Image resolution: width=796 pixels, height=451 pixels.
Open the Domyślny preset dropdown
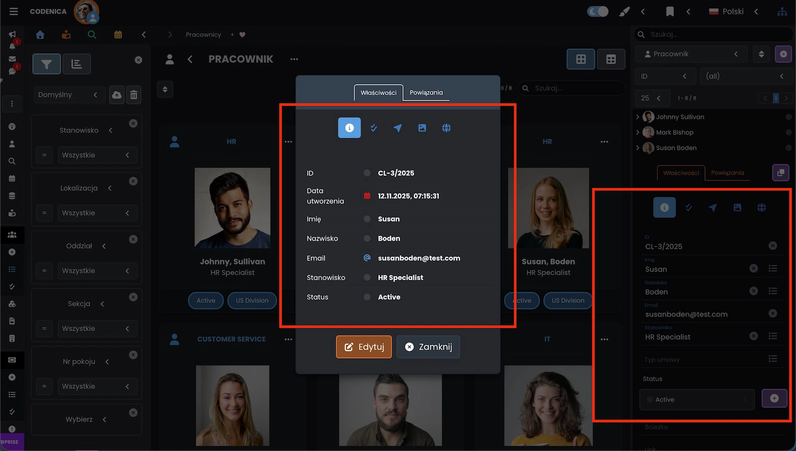(68, 95)
